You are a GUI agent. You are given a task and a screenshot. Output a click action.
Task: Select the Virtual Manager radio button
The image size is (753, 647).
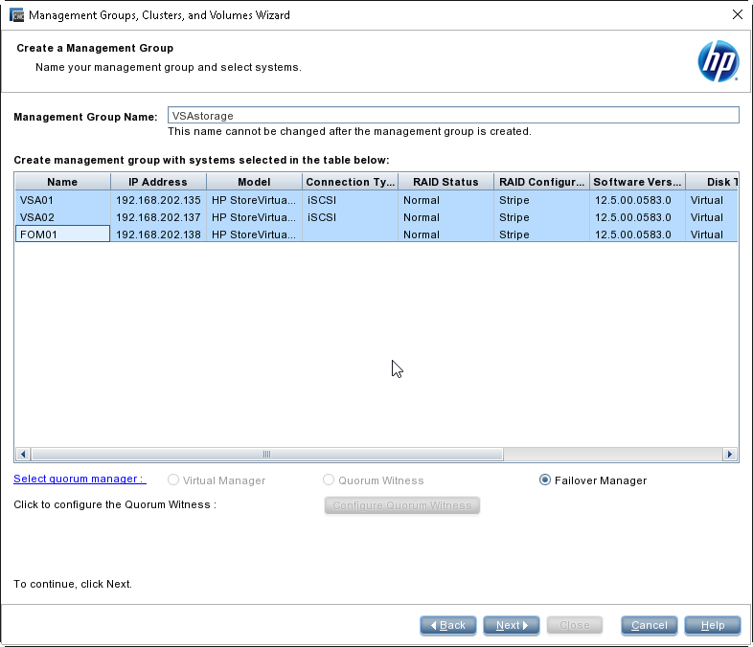click(x=173, y=480)
